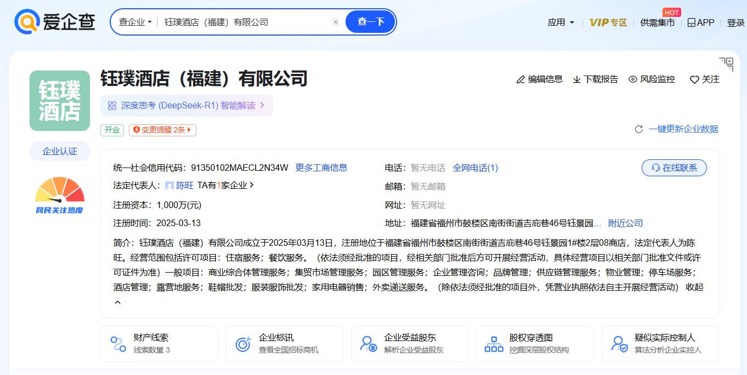Expand the 应用 dropdown menu
This screenshot has width=747, height=375.
pyautogui.click(x=561, y=22)
